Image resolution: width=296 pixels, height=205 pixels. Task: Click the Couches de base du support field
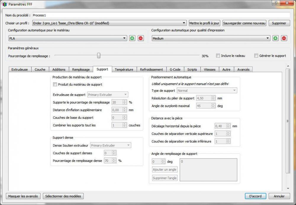(x=119, y=118)
